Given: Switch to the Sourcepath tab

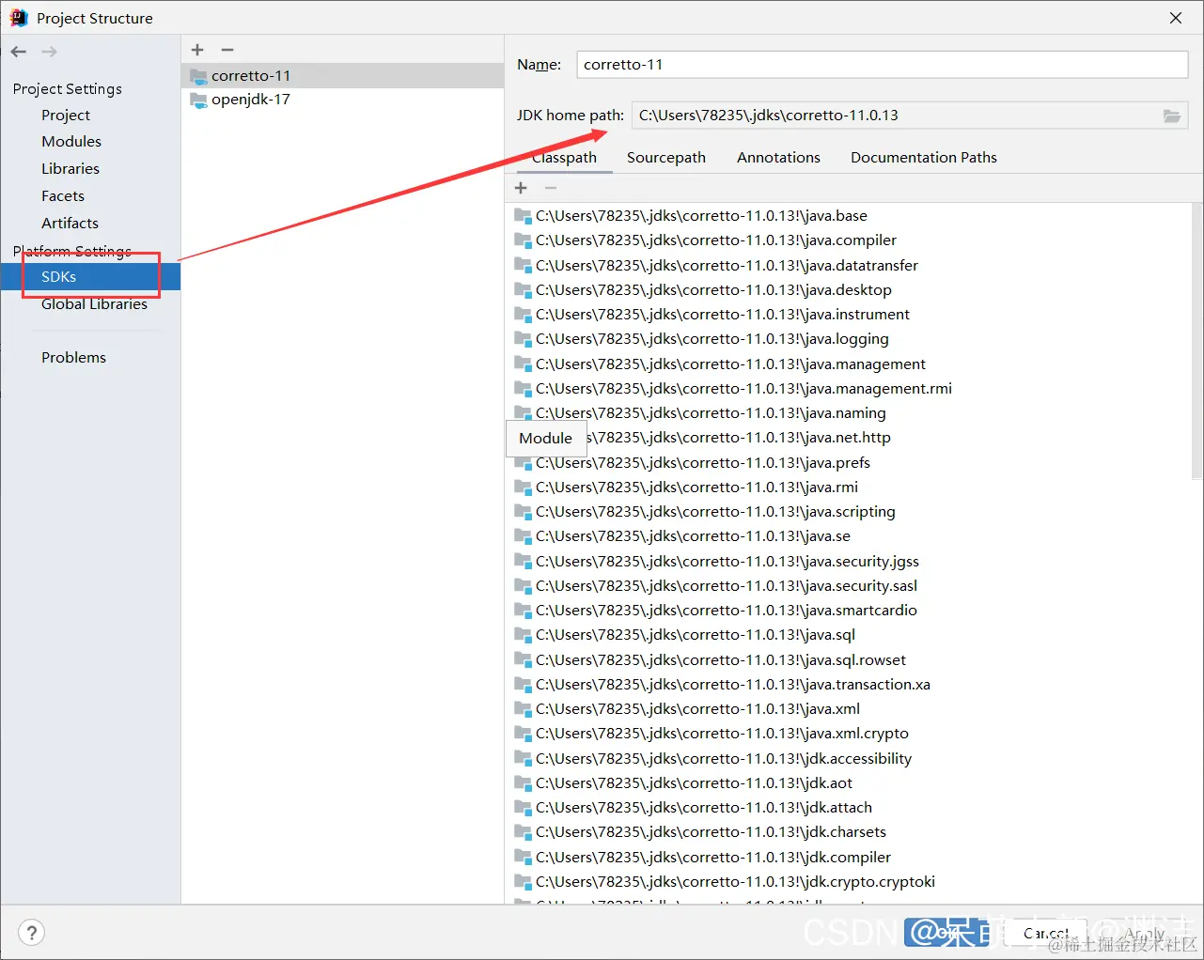Looking at the screenshot, I should (x=666, y=158).
